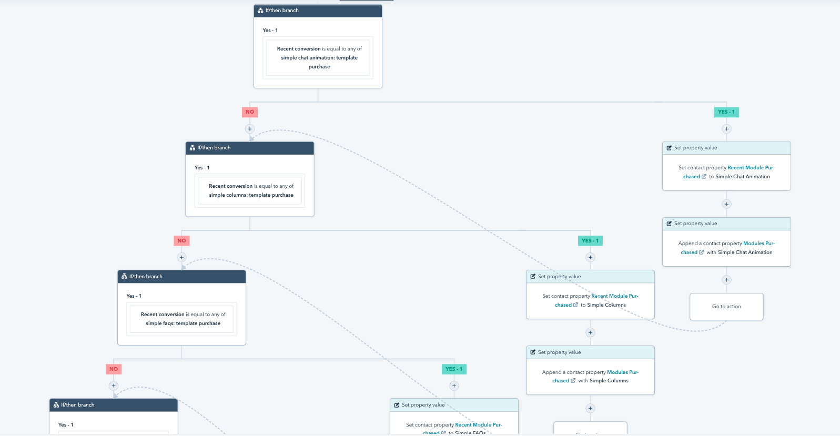Select 'Append Modules Purchased with Simple Chat Animation' card
The width and height of the screenshot is (840, 436).
coord(726,248)
